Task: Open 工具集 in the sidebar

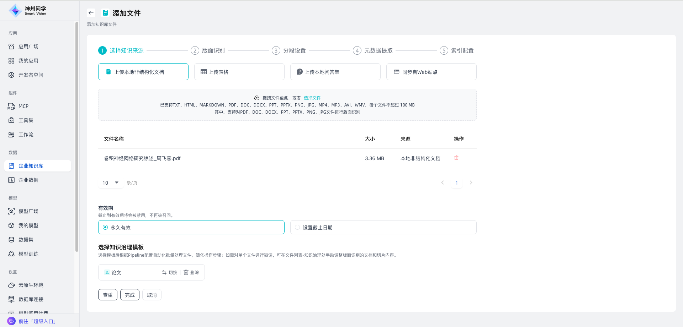Action: coord(26,120)
